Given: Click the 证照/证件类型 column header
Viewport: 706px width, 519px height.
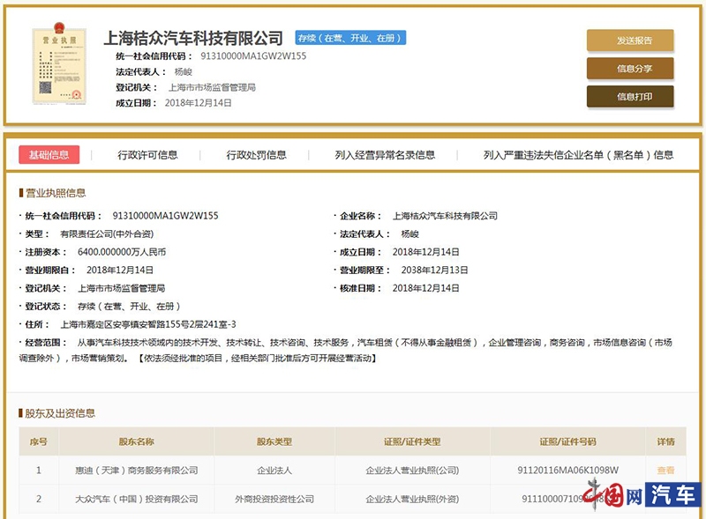Looking at the screenshot, I should pyautogui.click(x=412, y=441).
